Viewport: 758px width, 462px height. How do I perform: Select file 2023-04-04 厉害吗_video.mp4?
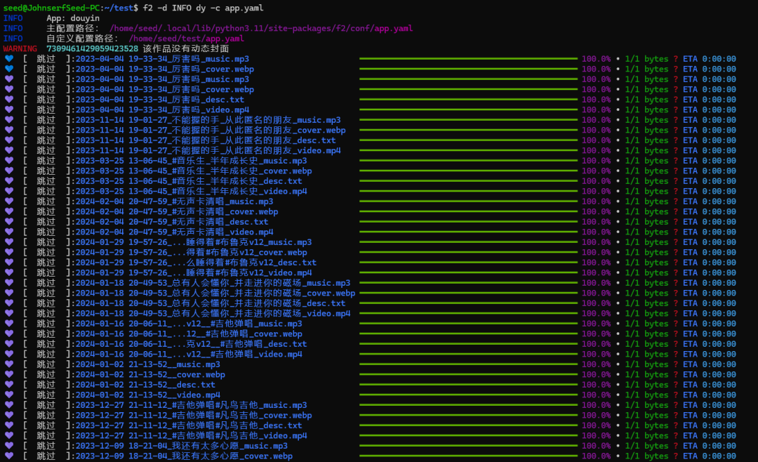162,110
